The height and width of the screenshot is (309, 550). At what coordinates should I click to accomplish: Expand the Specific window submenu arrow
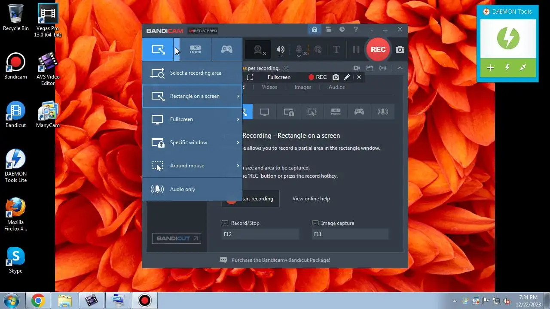[238, 142]
